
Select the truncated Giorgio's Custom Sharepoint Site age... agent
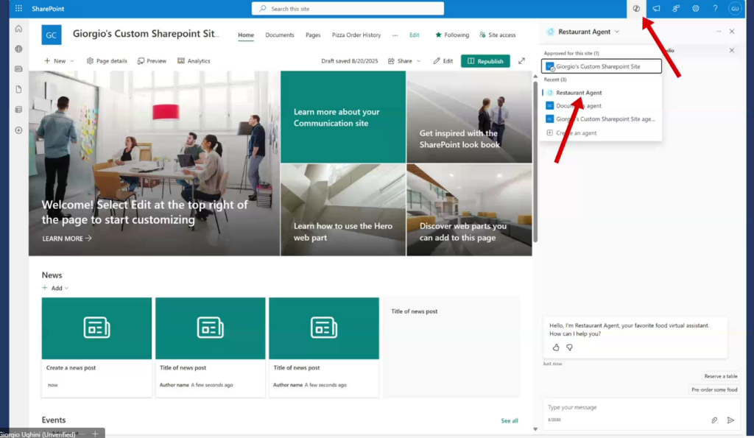pyautogui.click(x=602, y=119)
